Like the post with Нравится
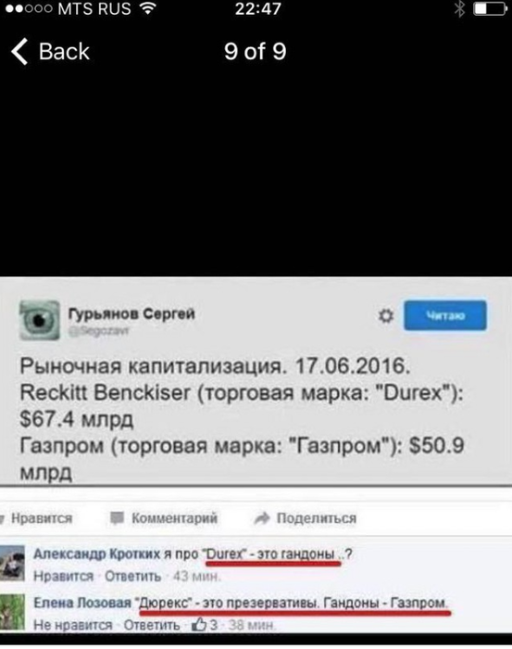This screenshot has height=649, width=512. click(42, 518)
